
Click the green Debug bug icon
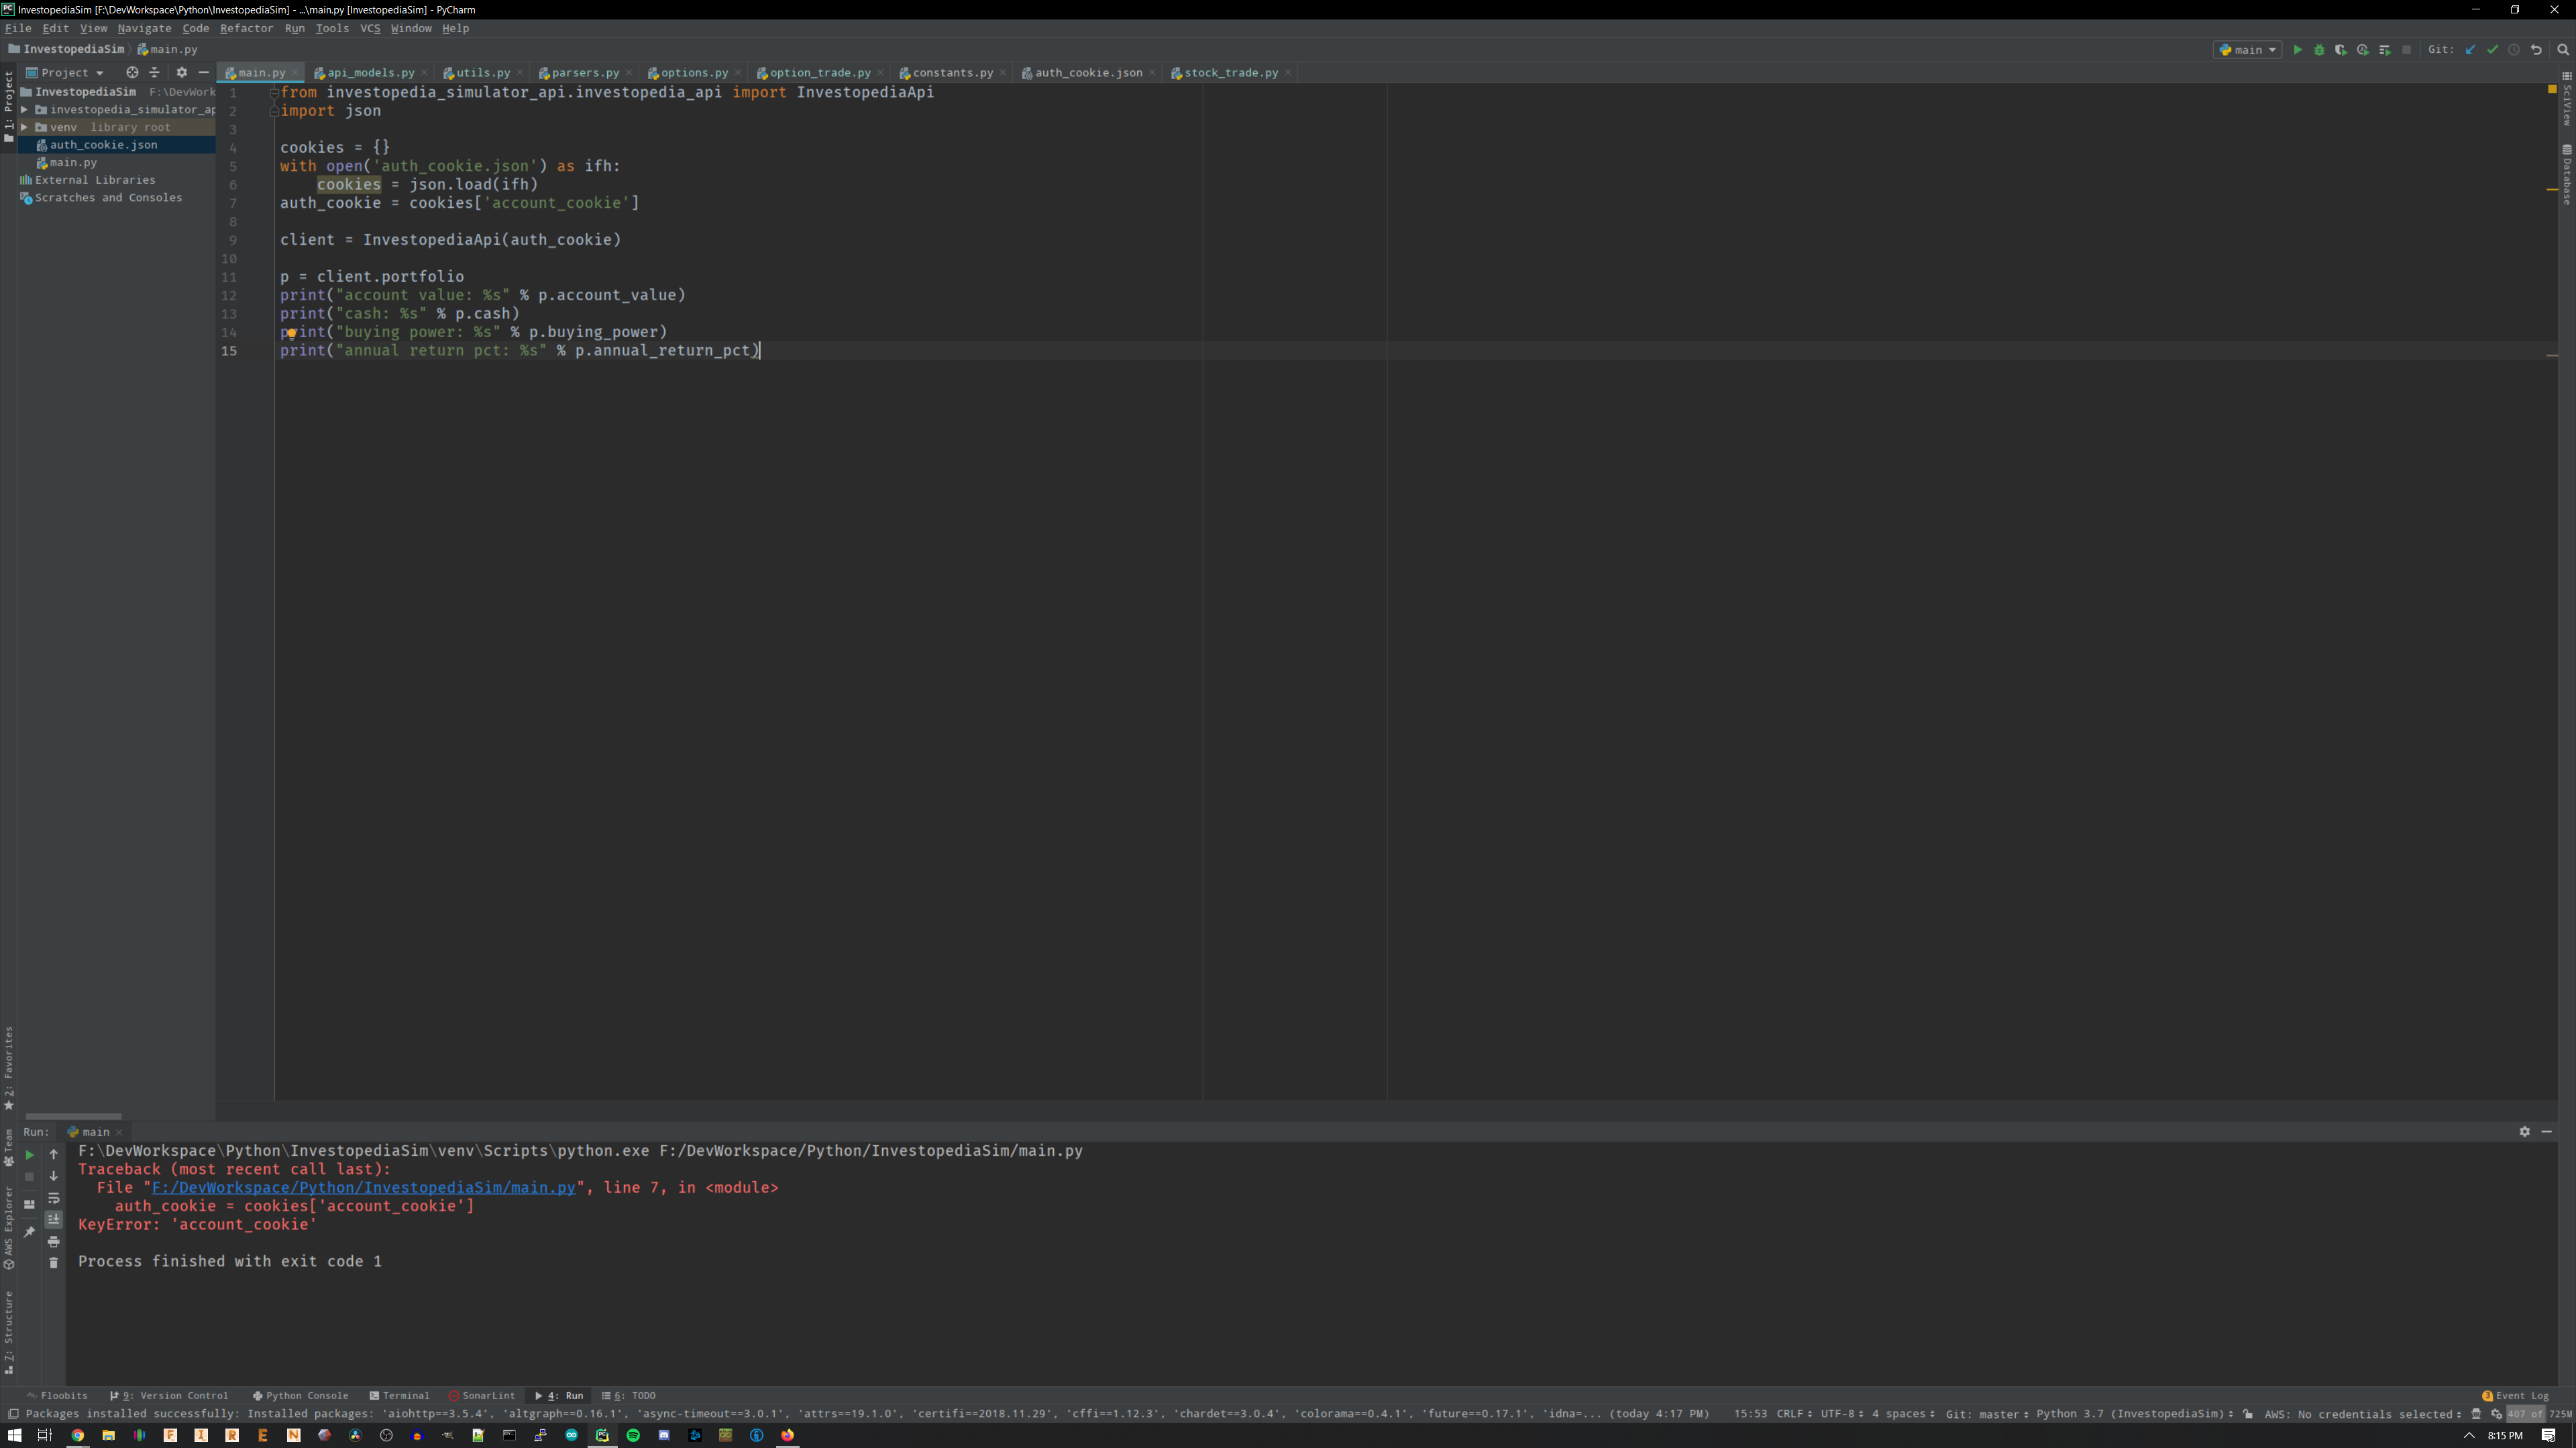pyautogui.click(x=2319, y=50)
